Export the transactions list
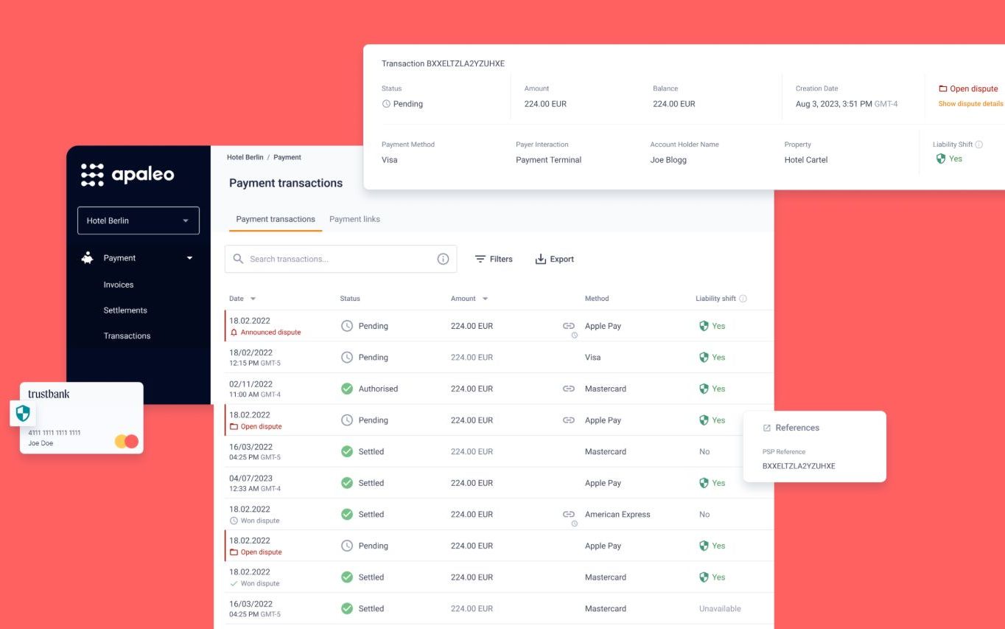1005x629 pixels. click(x=554, y=259)
